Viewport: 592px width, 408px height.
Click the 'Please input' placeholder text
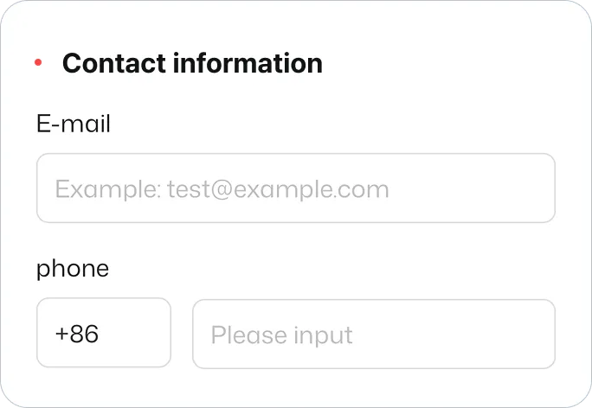pyautogui.click(x=281, y=335)
